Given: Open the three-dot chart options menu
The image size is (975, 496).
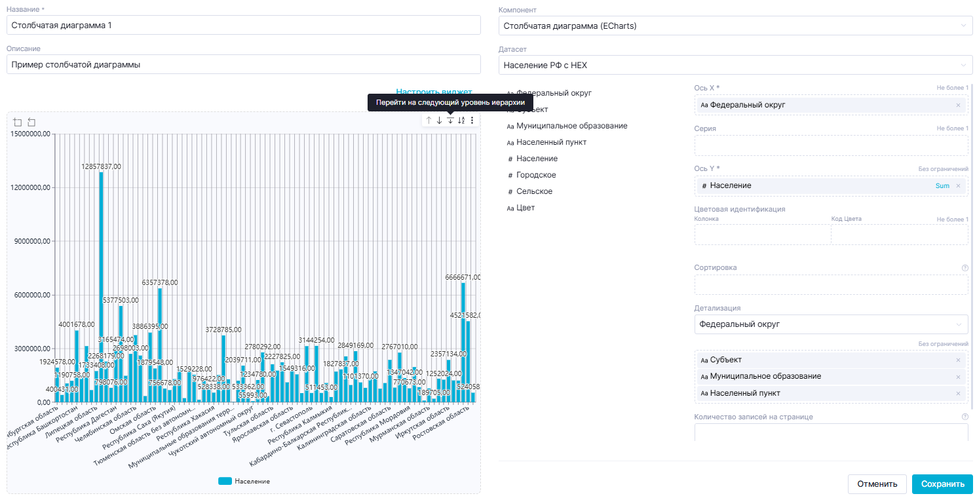Looking at the screenshot, I should click(472, 121).
